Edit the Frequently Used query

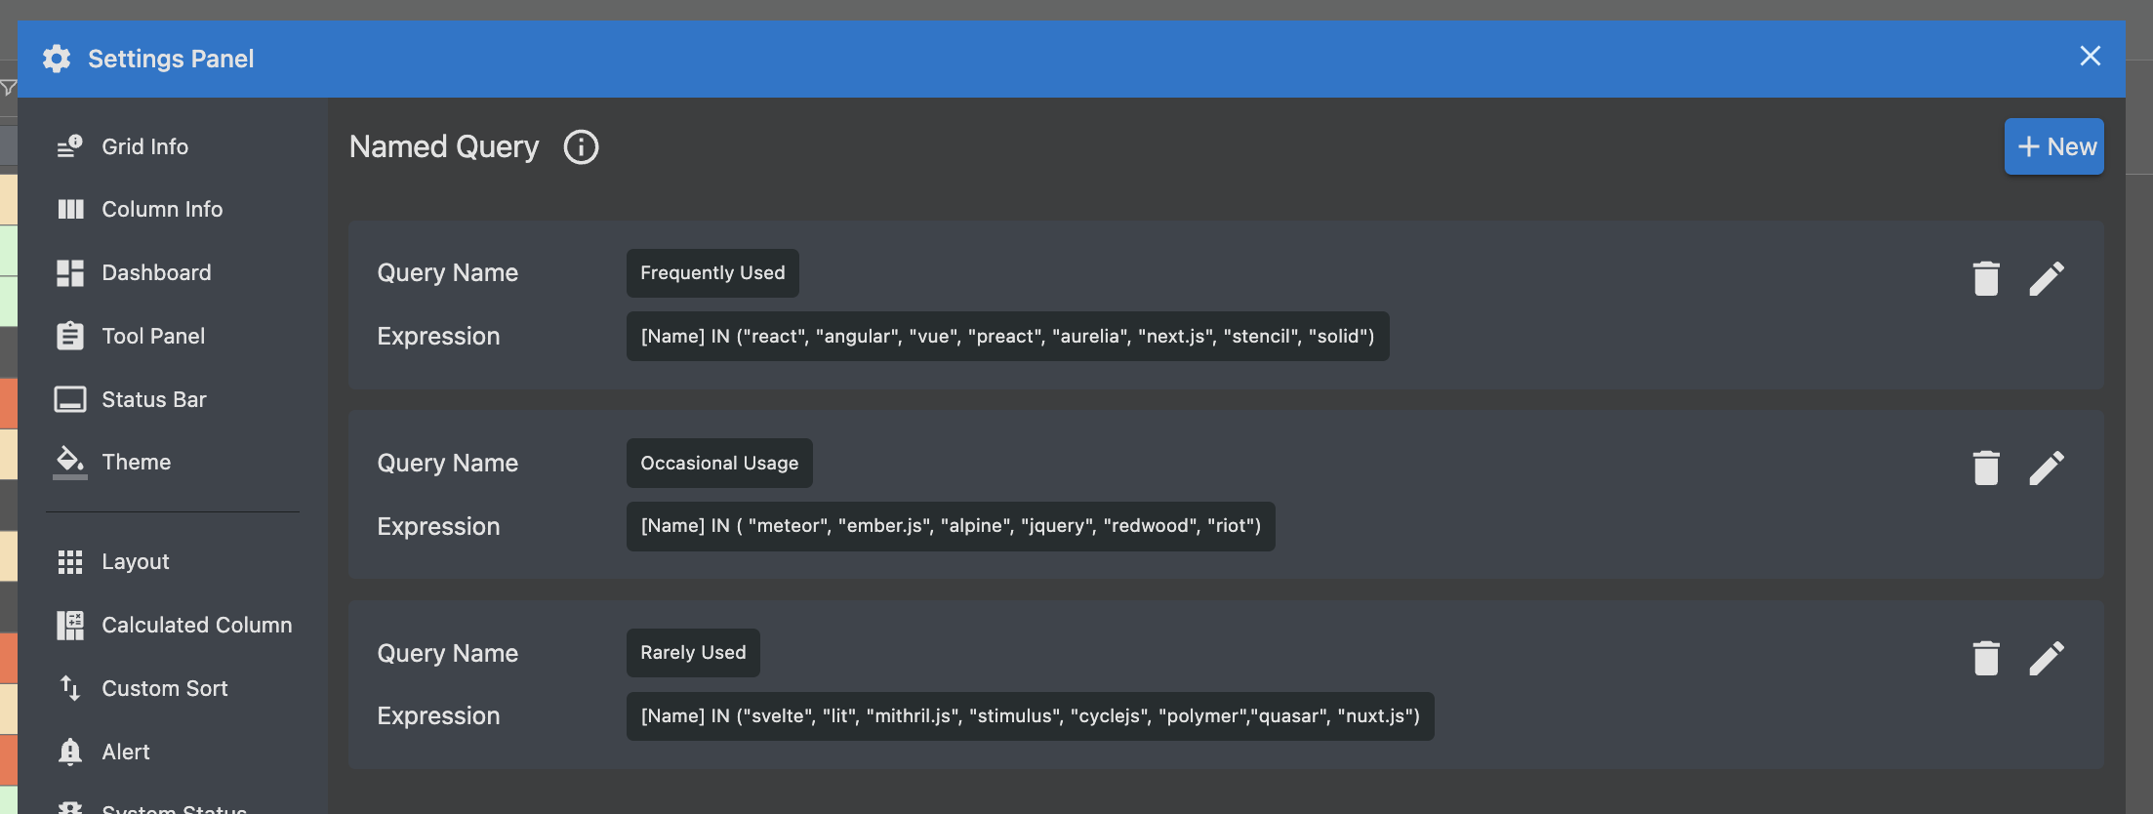(2046, 278)
